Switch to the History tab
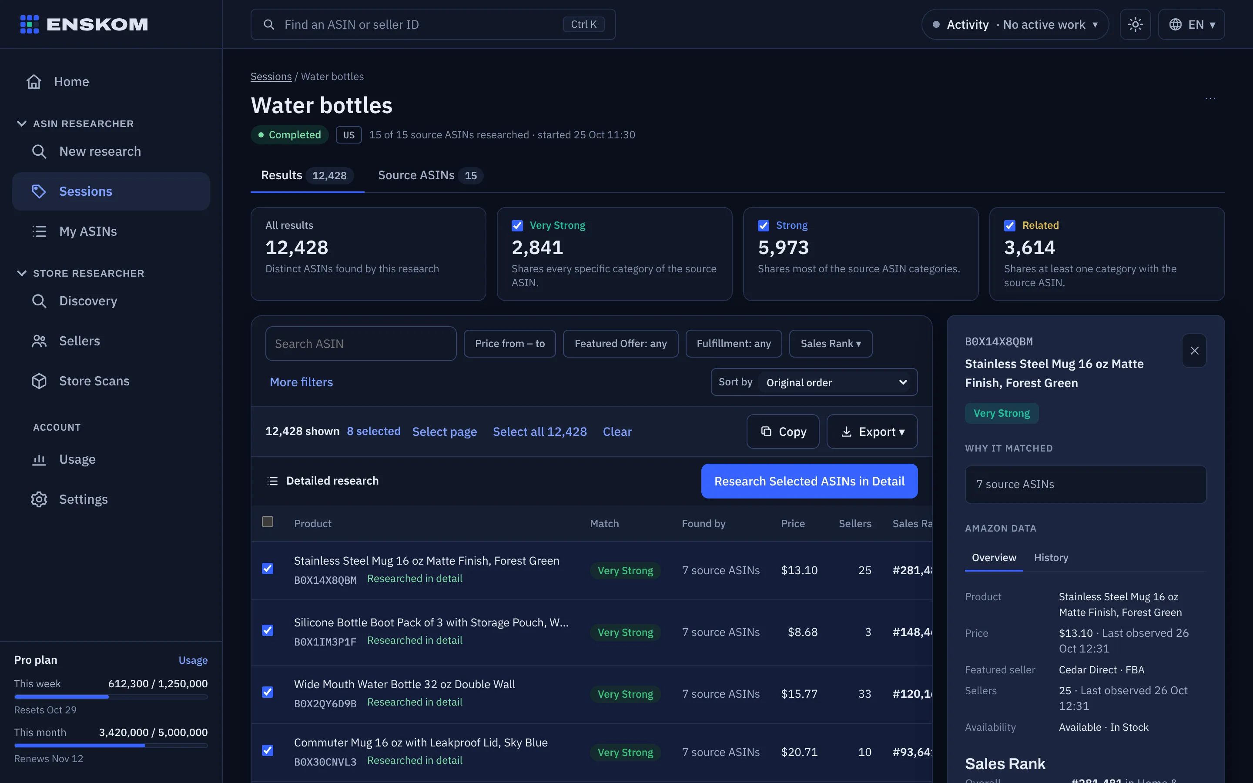1253x783 pixels. (x=1051, y=557)
